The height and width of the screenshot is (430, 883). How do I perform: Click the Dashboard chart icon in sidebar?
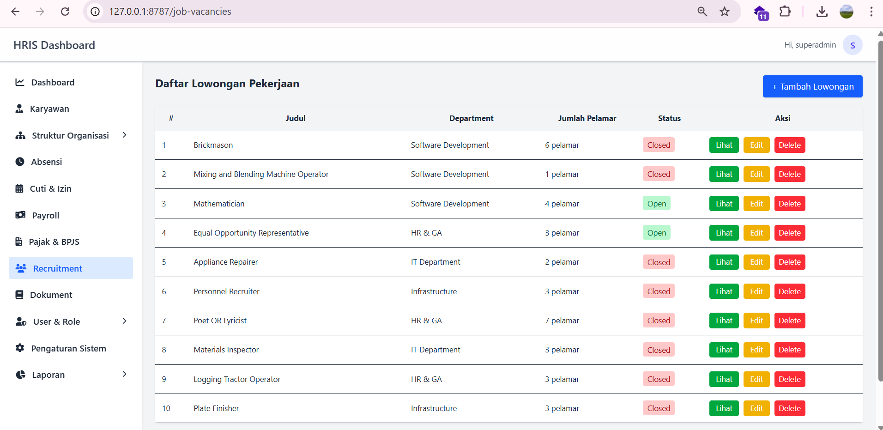(20, 82)
